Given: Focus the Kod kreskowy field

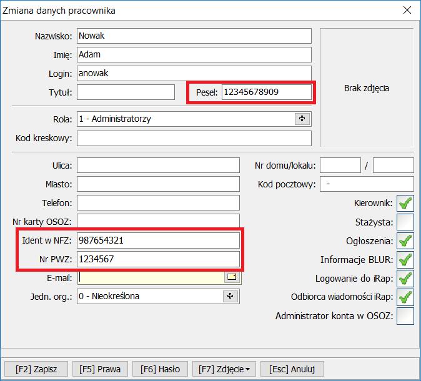Looking at the screenshot, I should pos(194,138).
